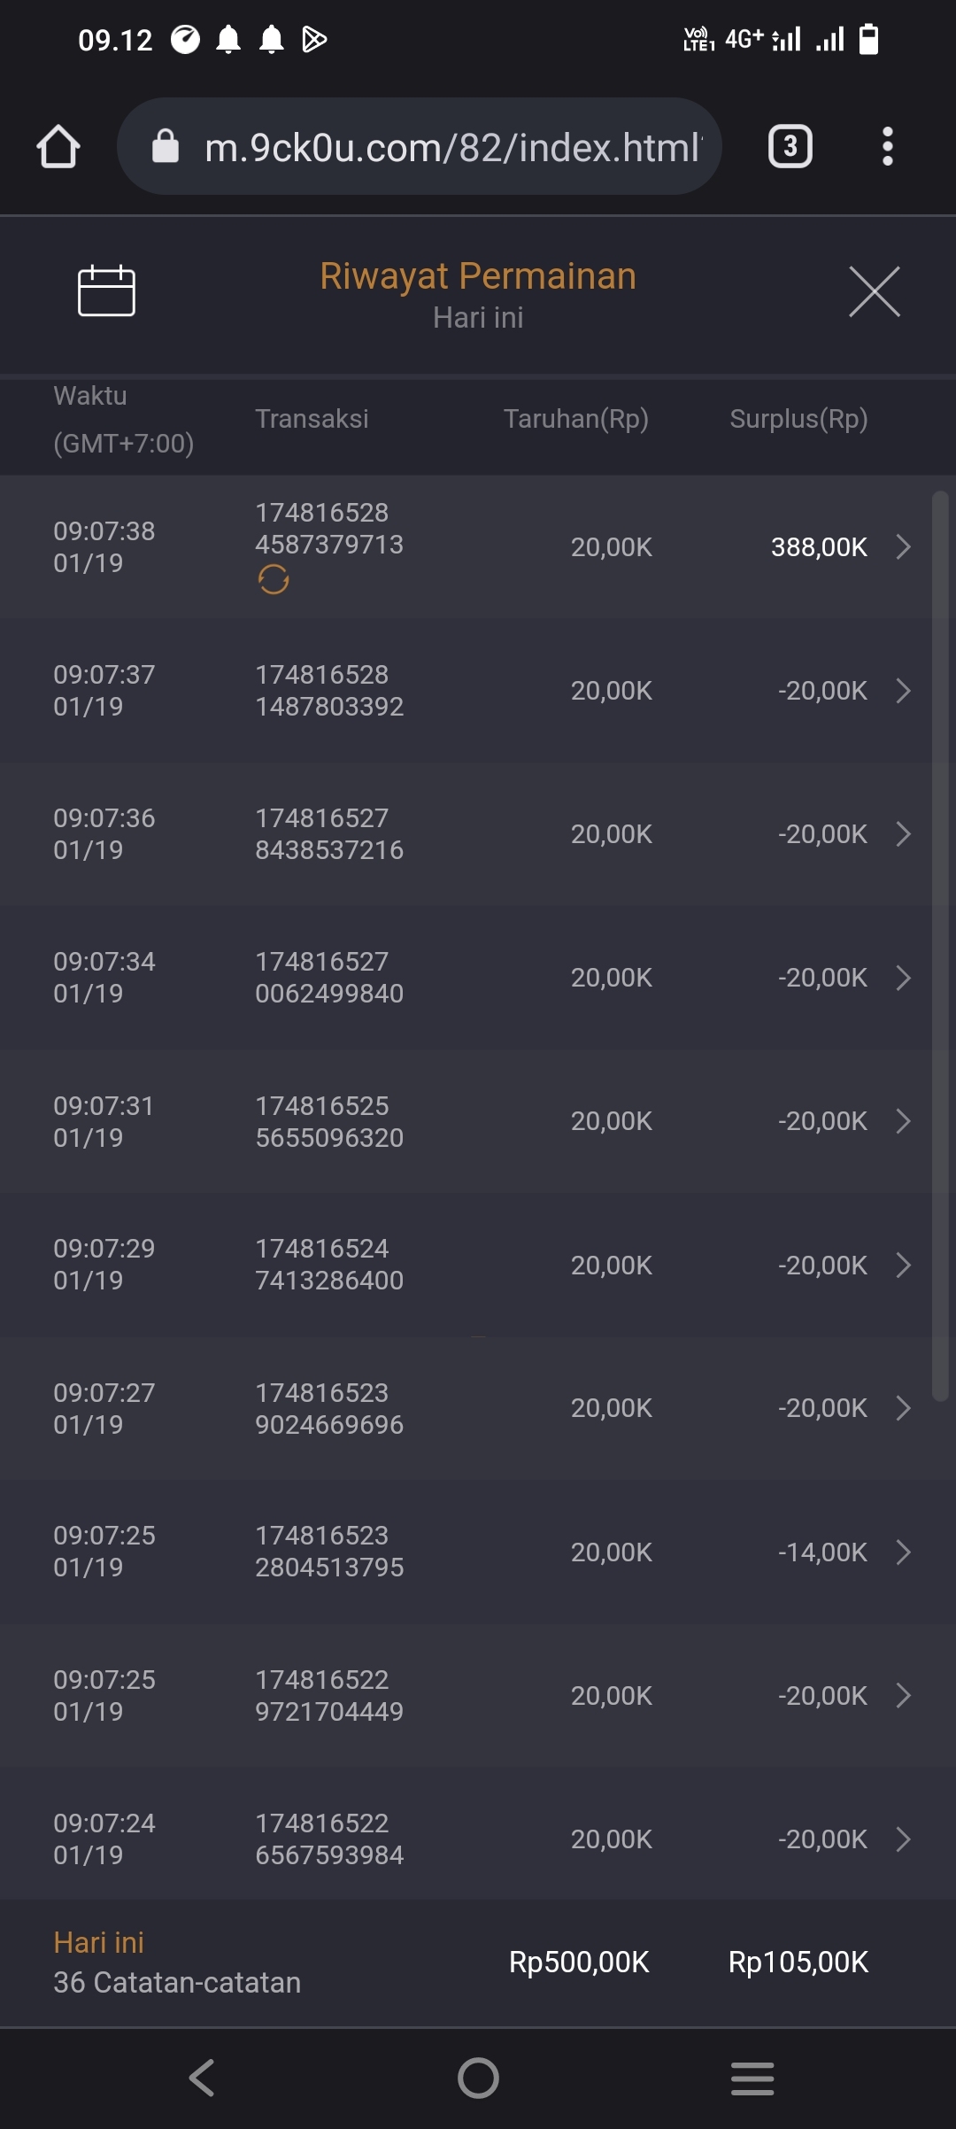
Task: Select transaction 174816527 8438537216
Action: 329,834
